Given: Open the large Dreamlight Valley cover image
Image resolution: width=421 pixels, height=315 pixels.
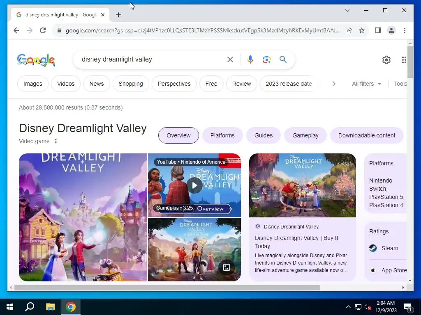Looking at the screenshot, I should coord(83,217).
